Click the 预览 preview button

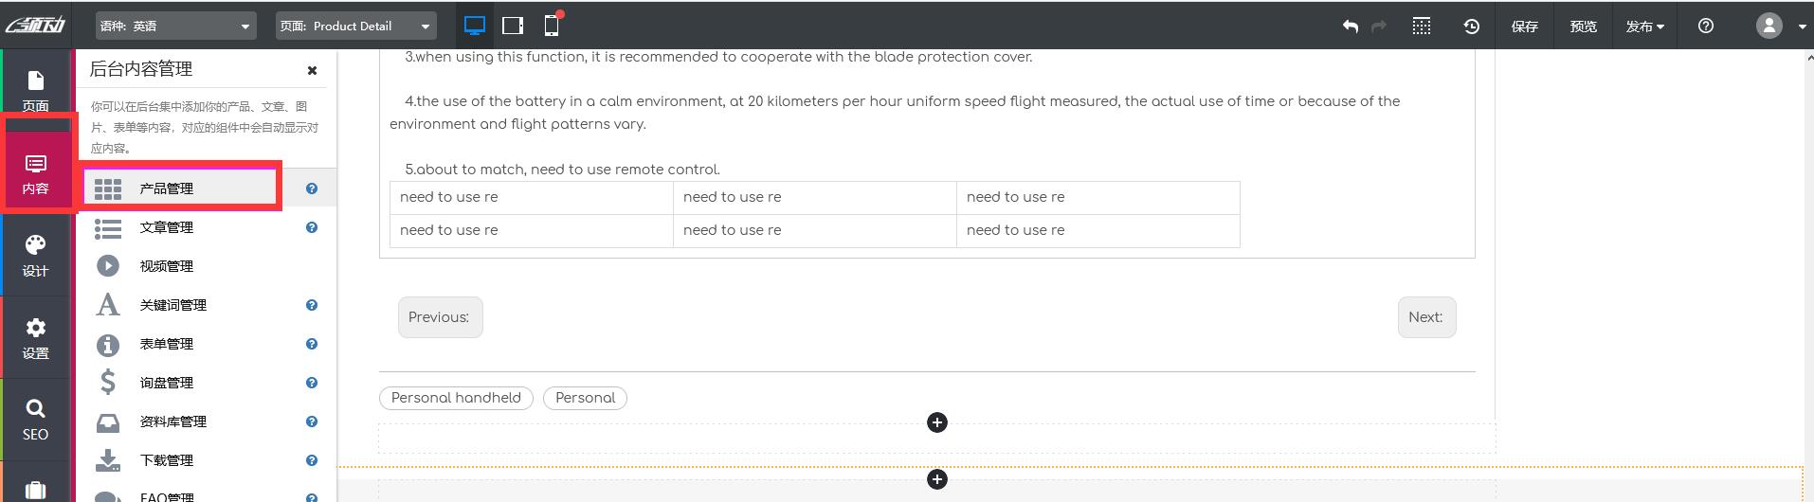[x=1583, y=27]
